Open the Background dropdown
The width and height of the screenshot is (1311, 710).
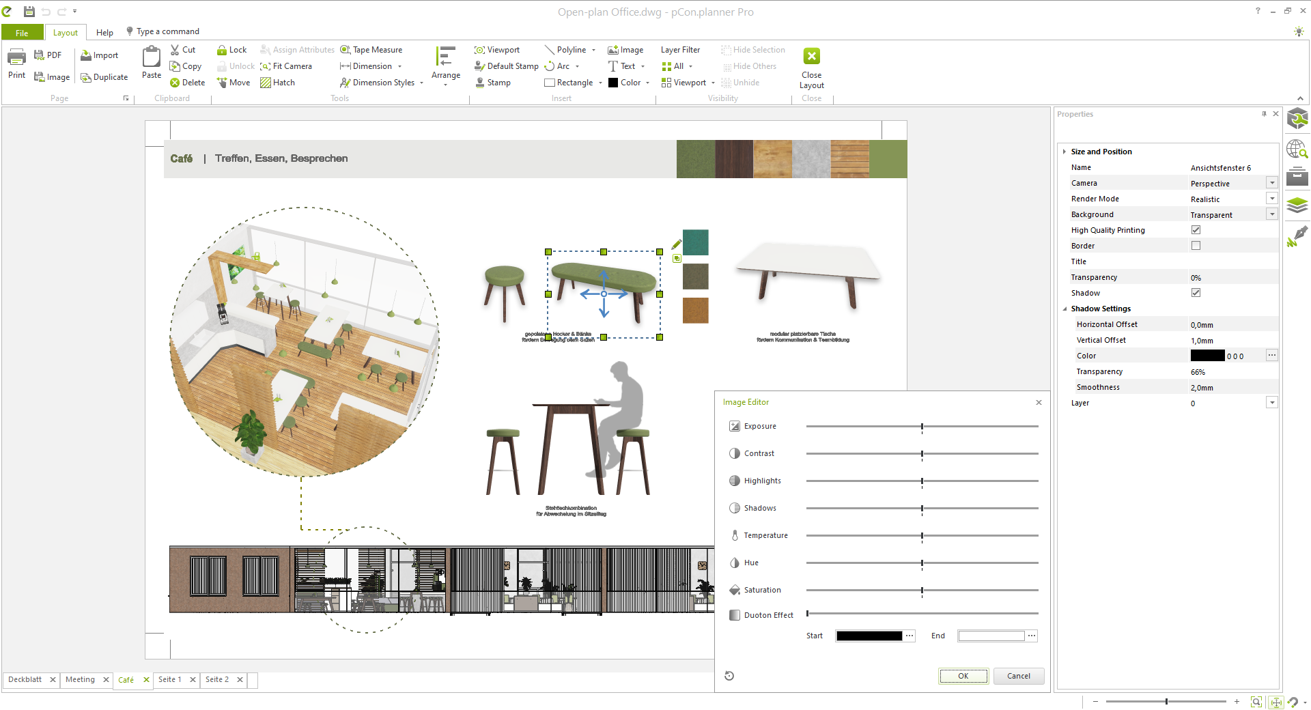(1272, 214)
